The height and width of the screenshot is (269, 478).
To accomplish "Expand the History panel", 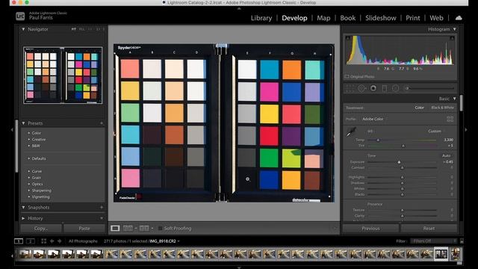I will (x=23, y=218).
